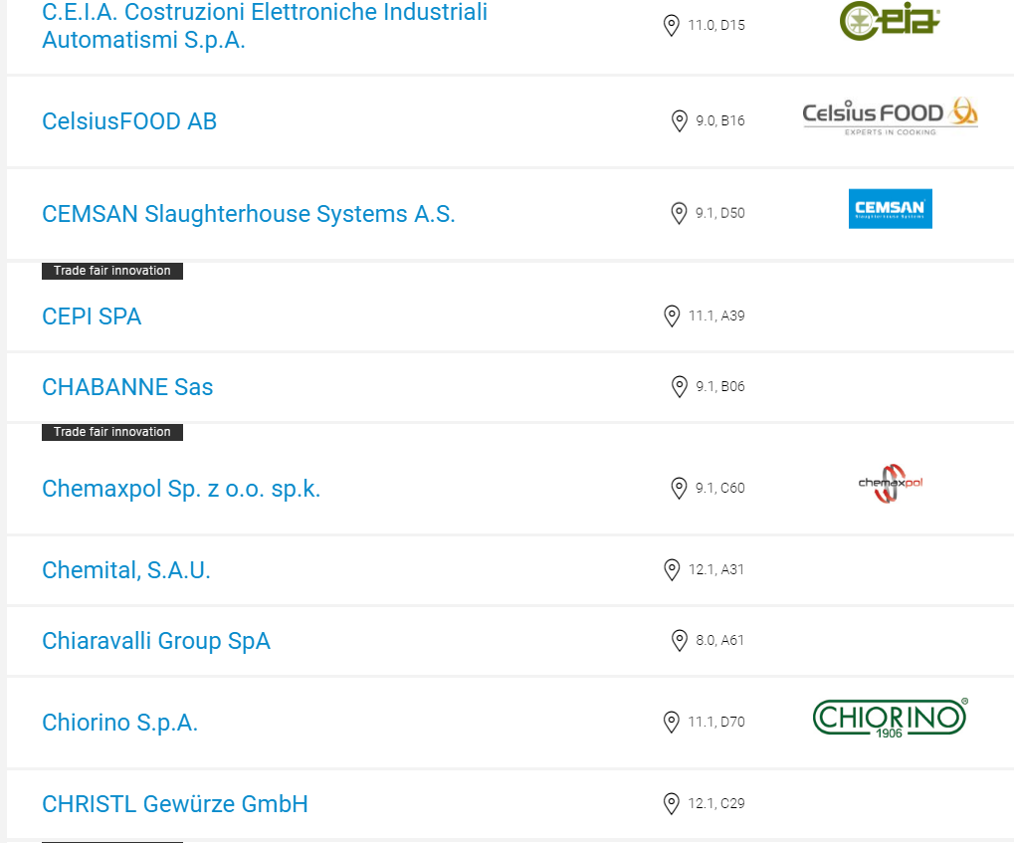
Task: Click location pin icon beside 11.1, D70
Action: [672, 722]
